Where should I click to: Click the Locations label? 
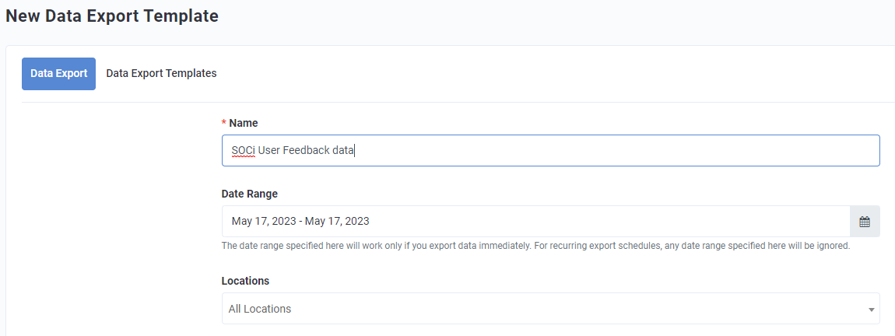(x=245, y=282)
